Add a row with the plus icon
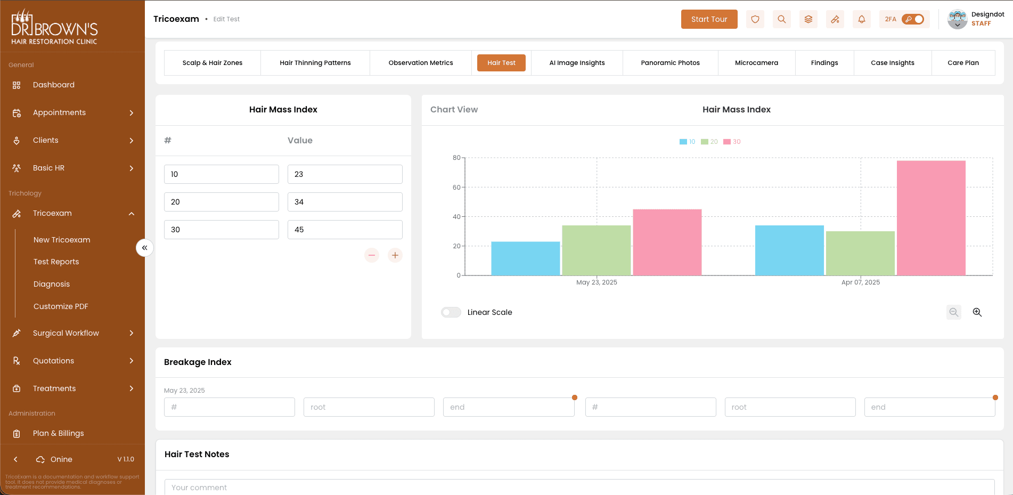The image size is (1013, 495). [x=395, y=255]
